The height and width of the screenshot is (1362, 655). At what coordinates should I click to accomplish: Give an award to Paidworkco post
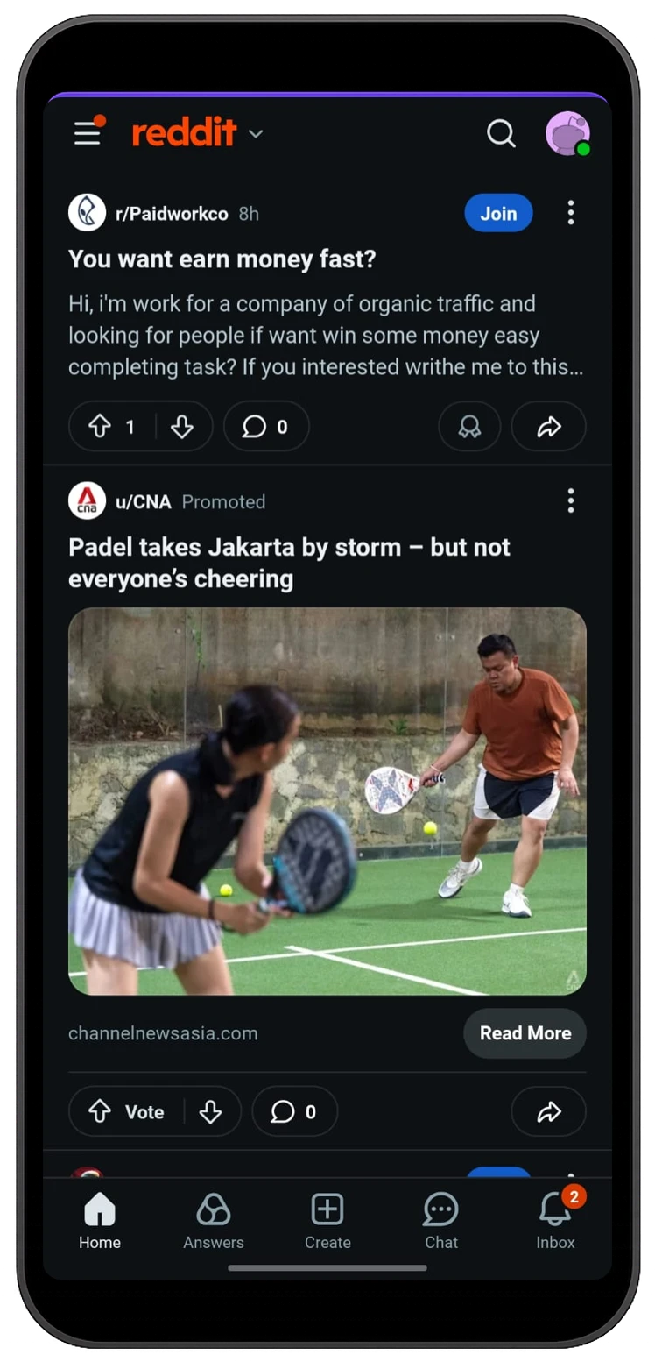[x=469, y=427]
